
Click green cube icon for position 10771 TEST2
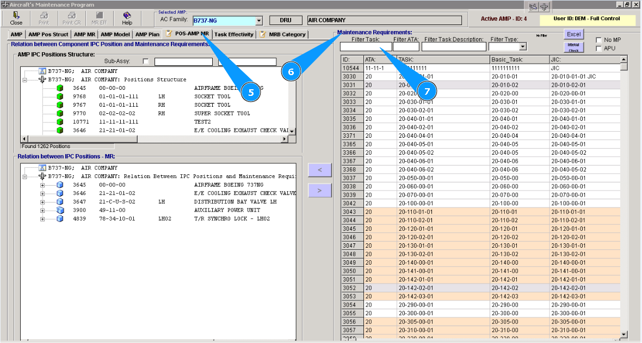click(60, 122)
